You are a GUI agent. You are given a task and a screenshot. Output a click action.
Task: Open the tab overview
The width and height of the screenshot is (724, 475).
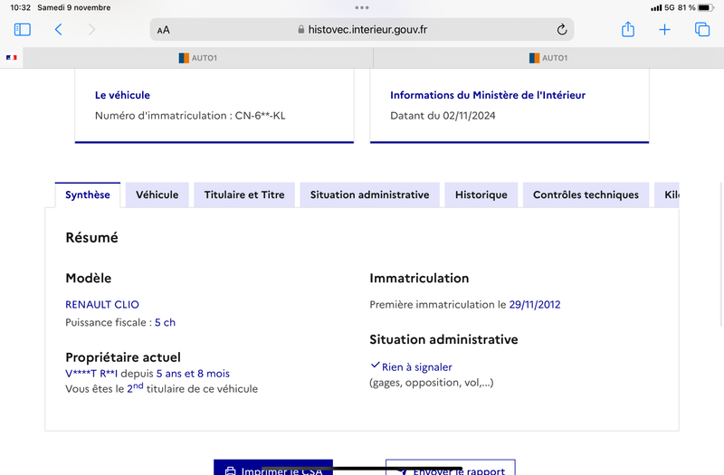click(702, 30)
